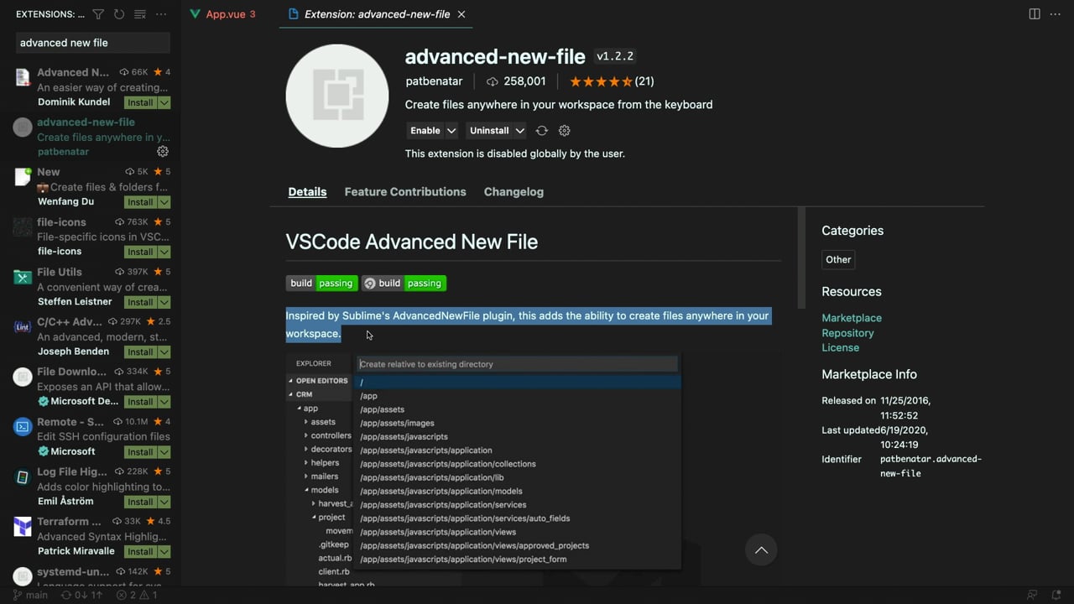Click the git branch main status item
The image size is (1074, 604).
30,595
